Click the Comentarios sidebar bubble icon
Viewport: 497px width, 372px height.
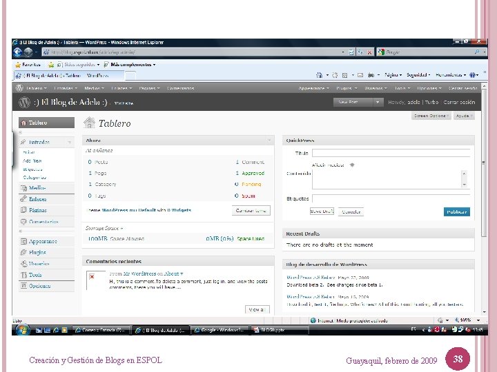23,221
